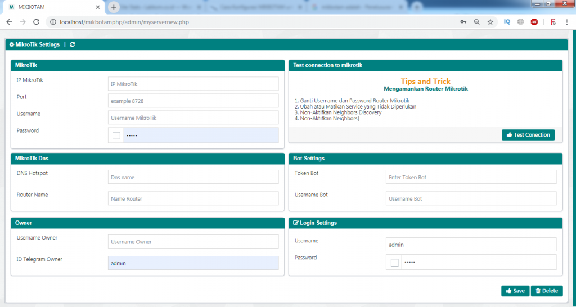
Task: Click the IP MikroTik input field
Action: click(193, 84)
